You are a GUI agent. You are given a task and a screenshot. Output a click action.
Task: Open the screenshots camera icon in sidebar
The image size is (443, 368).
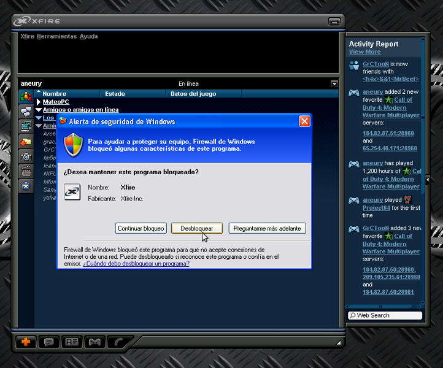(26, 156)
